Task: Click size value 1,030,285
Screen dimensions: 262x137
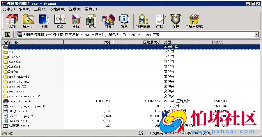Action: 103,101
